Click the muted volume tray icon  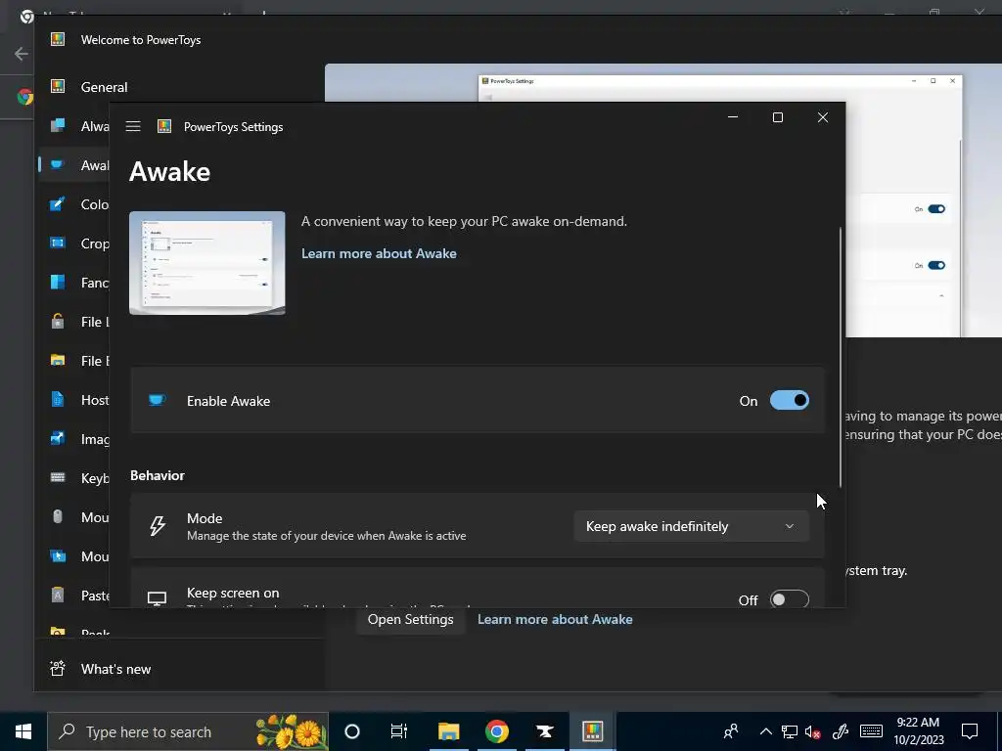click(813, 731)
